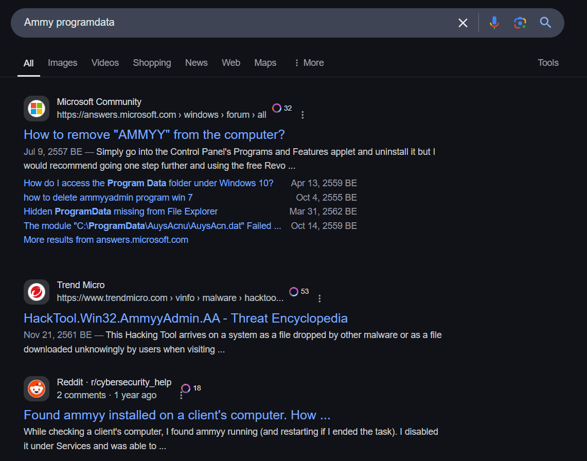587x461 pixels.
Task: Switch to the Images tab
Action: tap(62, 62)
